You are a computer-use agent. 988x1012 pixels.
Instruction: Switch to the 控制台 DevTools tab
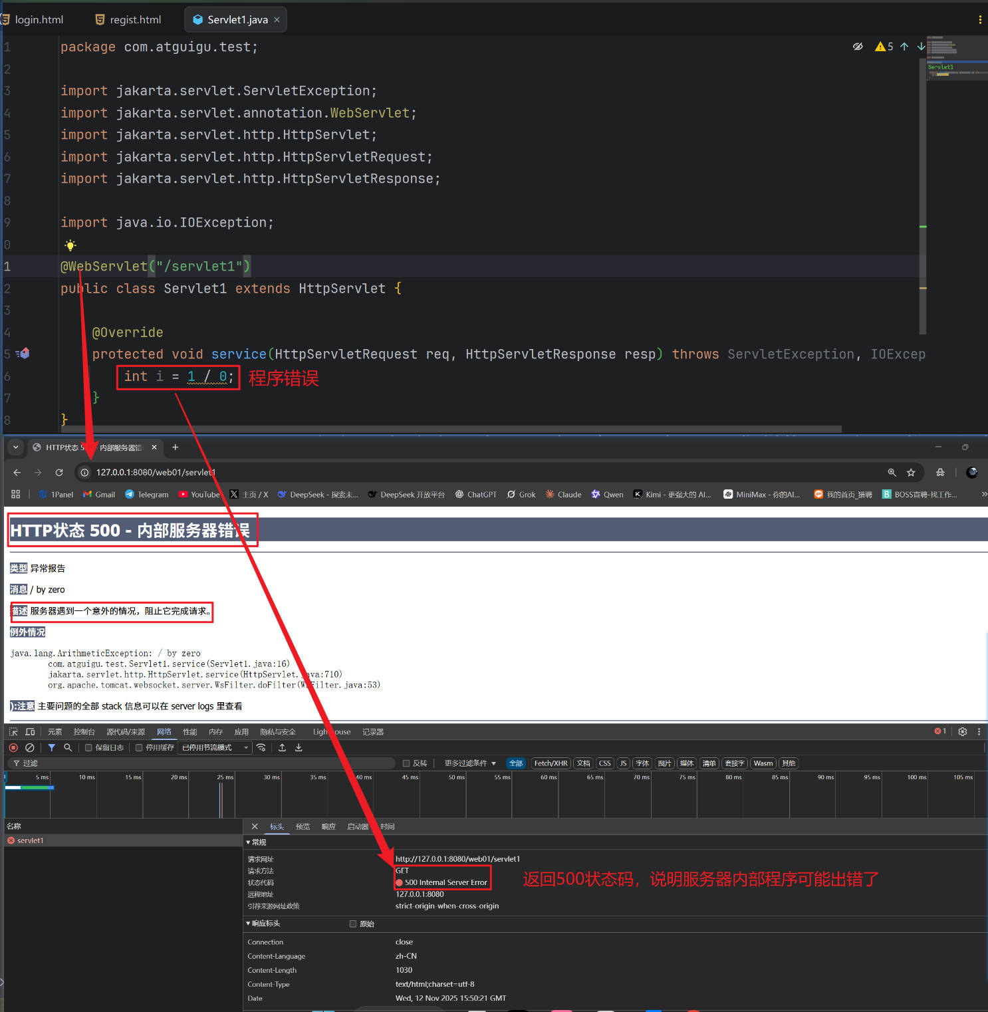point(84,731)
